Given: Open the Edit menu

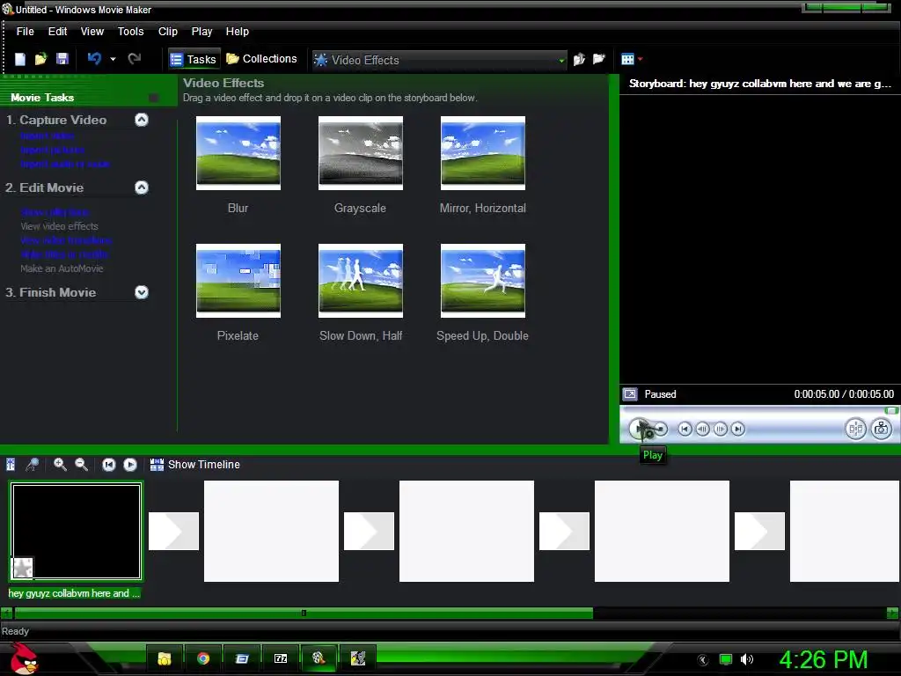Looking at the screenshot, I should click(x=57, y=32).
